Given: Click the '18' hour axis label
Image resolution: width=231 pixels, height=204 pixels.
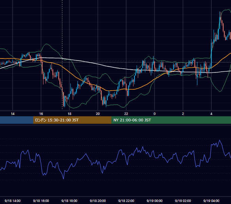Looking at the screenshot, I should 69,114.
